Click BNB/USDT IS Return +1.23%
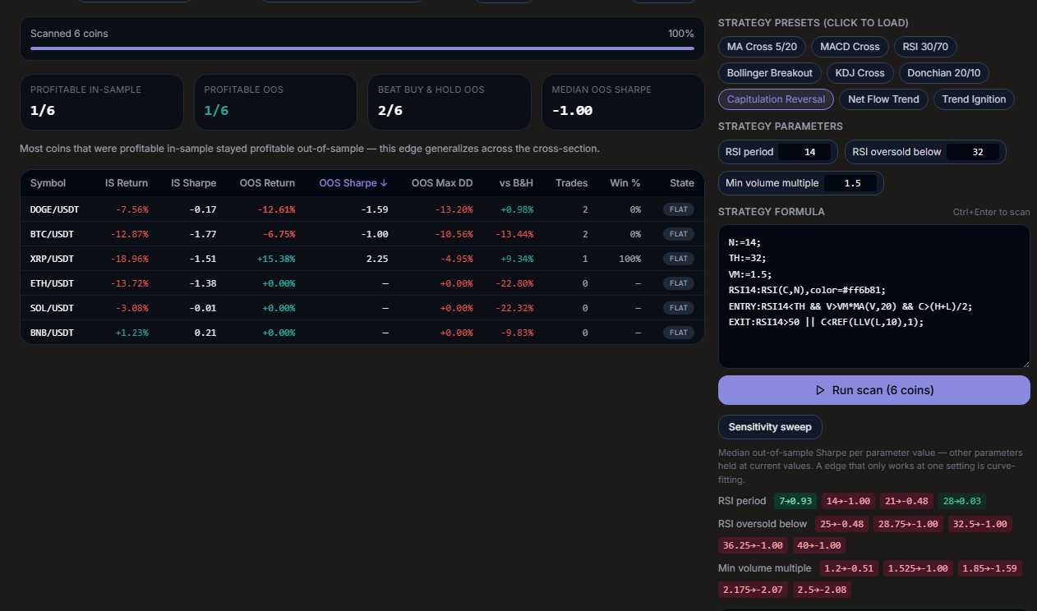 coord(131,333)
